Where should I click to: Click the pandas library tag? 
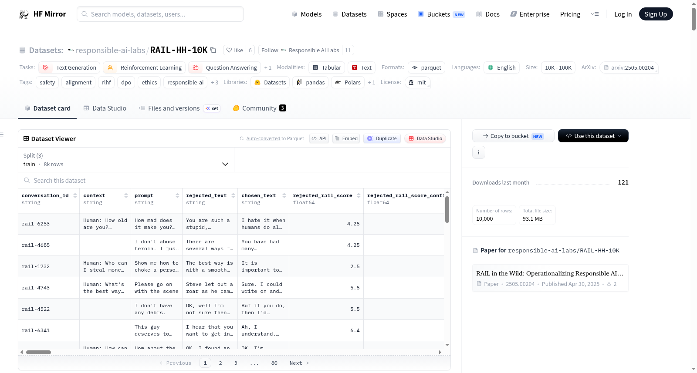(311, 82)
